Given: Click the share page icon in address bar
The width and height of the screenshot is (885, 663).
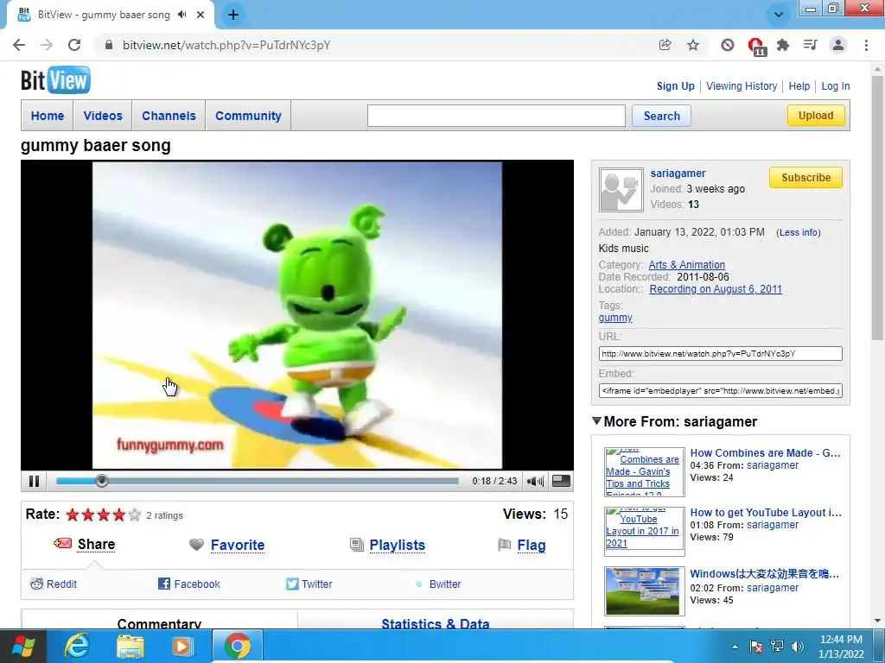Looking at the screenshot, I should pyautogui.click(x=665, y=45).
